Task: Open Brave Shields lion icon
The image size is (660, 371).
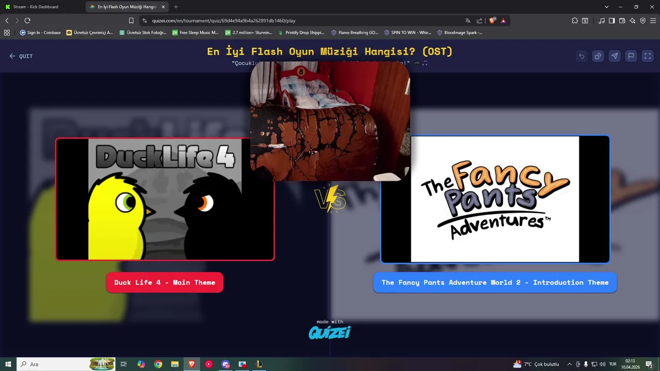Action: [x=492, y=21]
